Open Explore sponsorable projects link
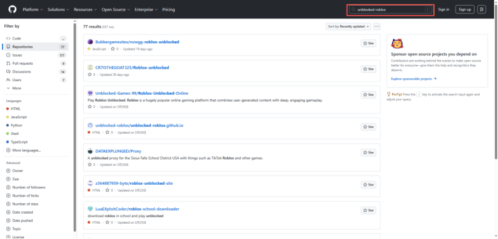Image resolution: width=498 pixels, height=239 pixels. 414,79
